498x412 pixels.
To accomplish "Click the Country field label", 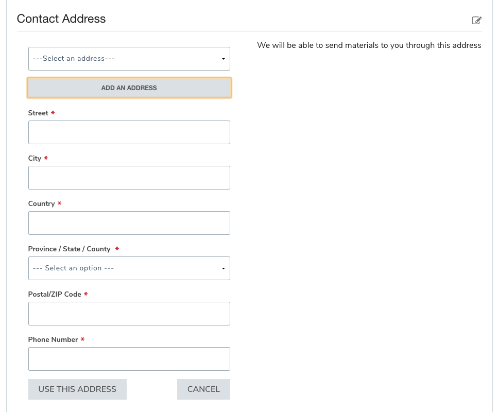I will 41,203.
